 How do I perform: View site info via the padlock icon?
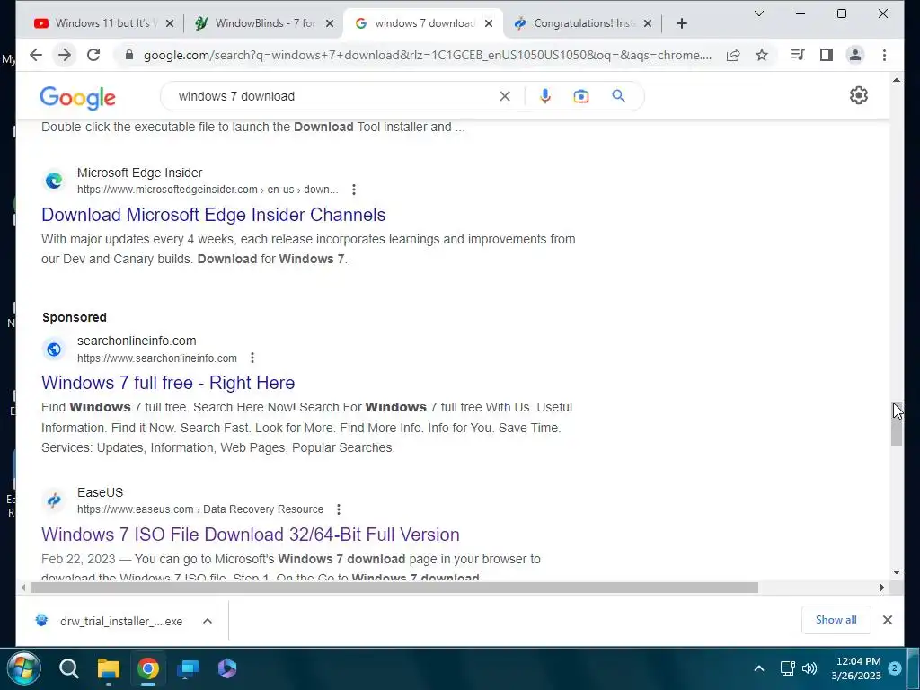coord(129,55)
